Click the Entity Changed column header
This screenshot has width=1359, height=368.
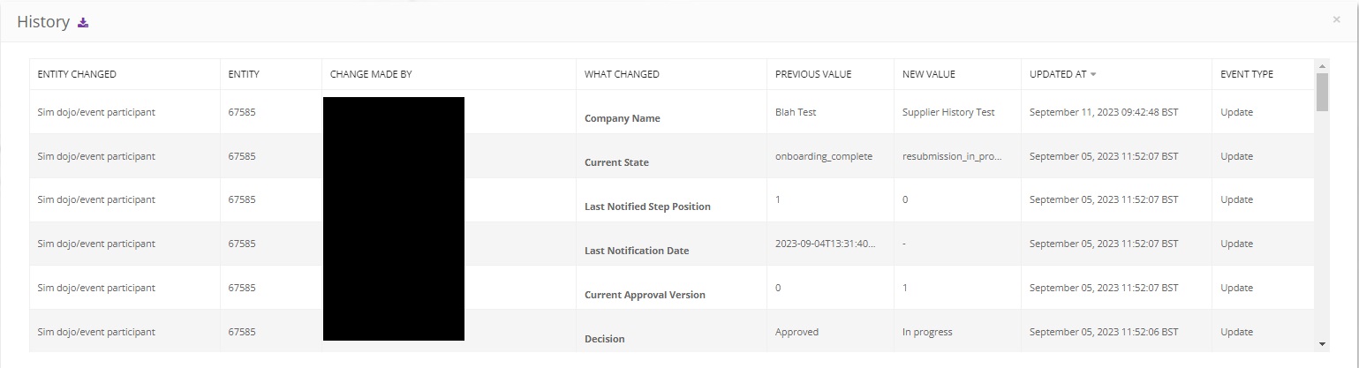coord(77,74)
